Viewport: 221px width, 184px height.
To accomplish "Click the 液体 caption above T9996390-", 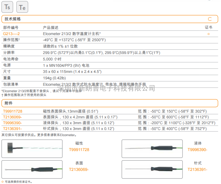I will click(198, 143).
